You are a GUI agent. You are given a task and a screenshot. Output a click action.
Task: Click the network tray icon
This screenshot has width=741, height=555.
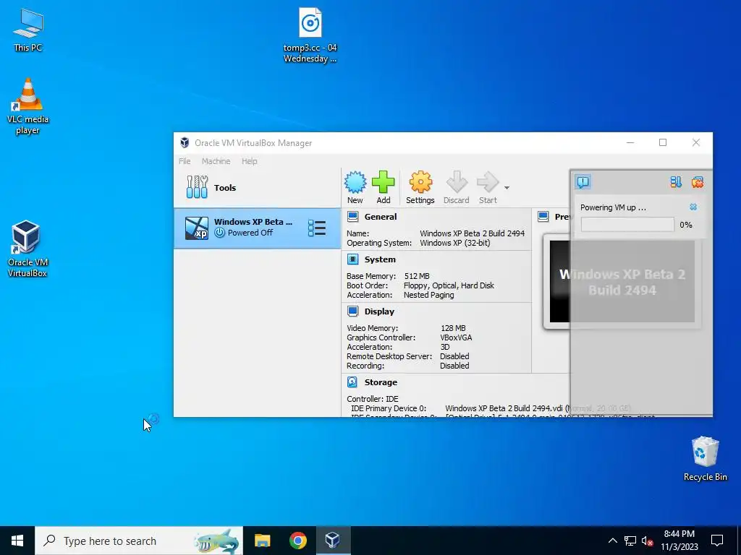630,541
